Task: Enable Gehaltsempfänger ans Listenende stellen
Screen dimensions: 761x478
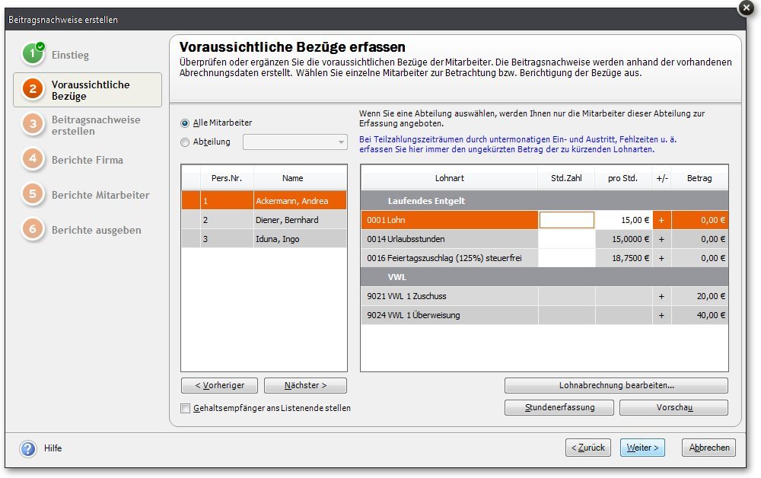Action: (185, 408)
